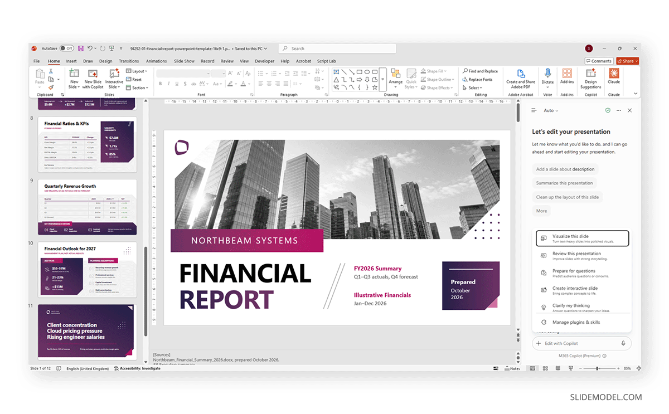Open the Design tab
The image size is (669, 414).
click(x=106, y=61)
